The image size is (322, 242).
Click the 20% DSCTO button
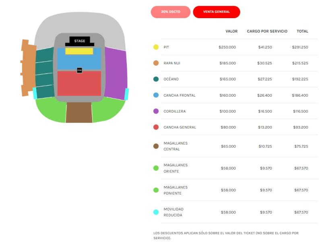pyautogui.click(x=170, y=12)
